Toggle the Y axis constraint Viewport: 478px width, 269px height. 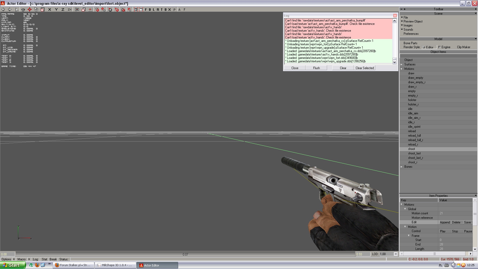click(x=56, y=9)
